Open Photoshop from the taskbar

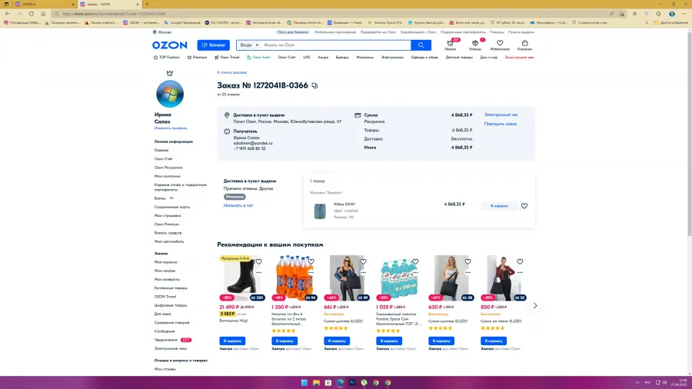(351, 382)
